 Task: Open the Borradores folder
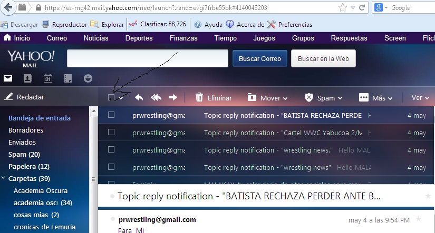pos(26,130)
